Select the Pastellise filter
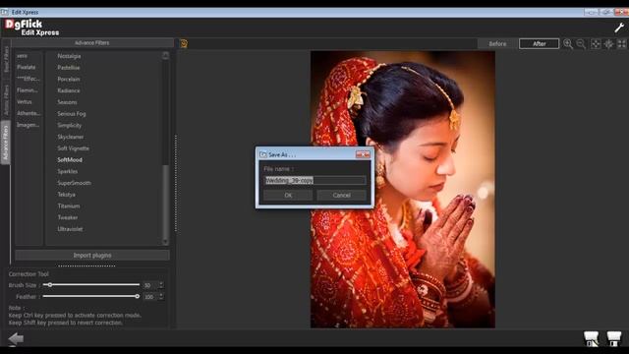629x354 pixels. [x=69, y=68]
